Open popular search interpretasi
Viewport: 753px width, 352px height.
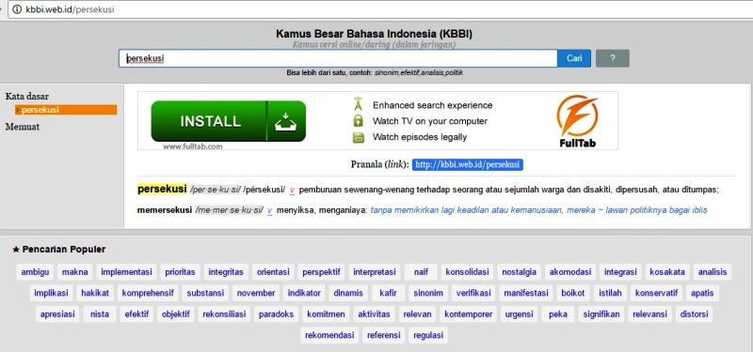[x=375, y=272]
